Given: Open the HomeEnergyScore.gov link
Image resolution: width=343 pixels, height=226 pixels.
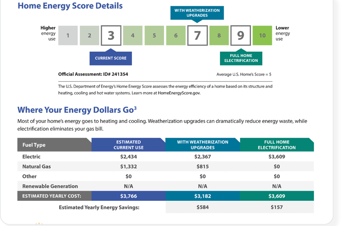Looking at the screenshot, I should (179, 93).
